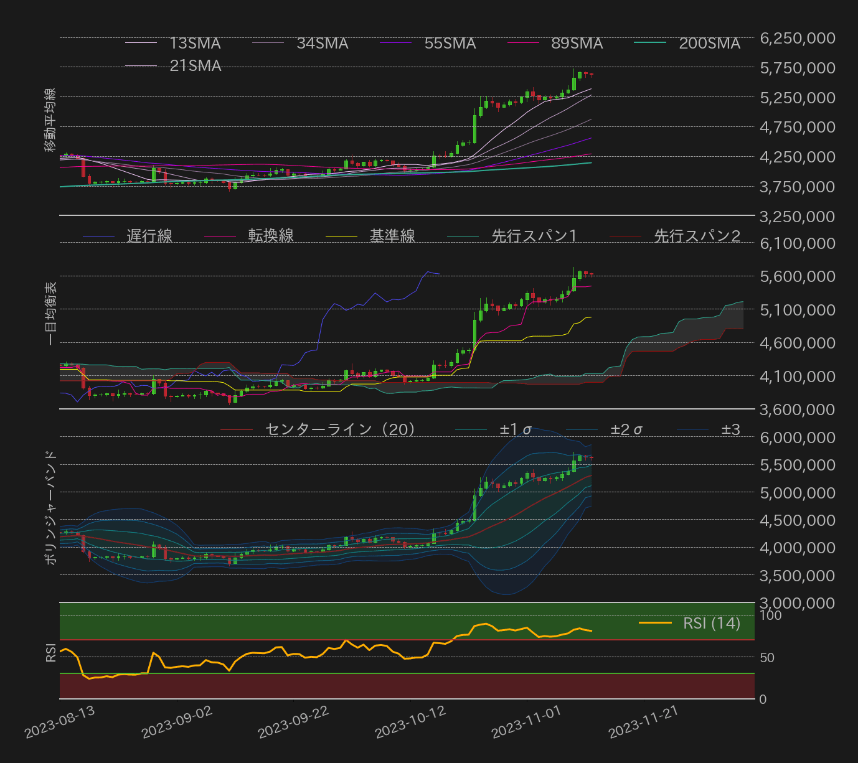
Task: Select the 21SMA legend entry
Action: coord(195,66)
